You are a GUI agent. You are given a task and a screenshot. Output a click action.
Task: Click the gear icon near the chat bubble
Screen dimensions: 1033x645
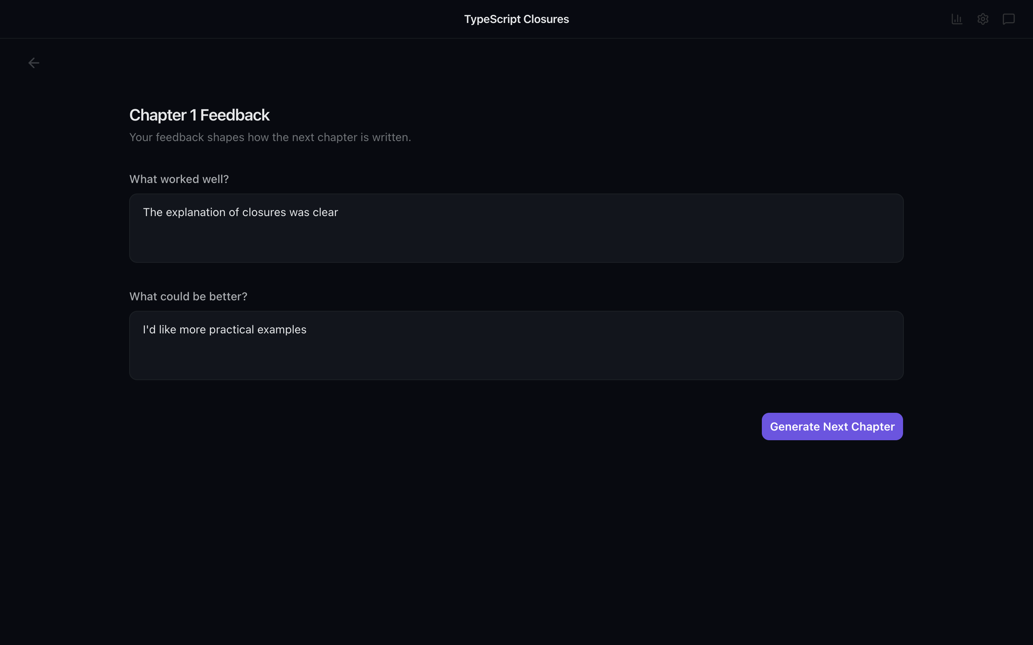pyautogui.click(x=983, y=19)
